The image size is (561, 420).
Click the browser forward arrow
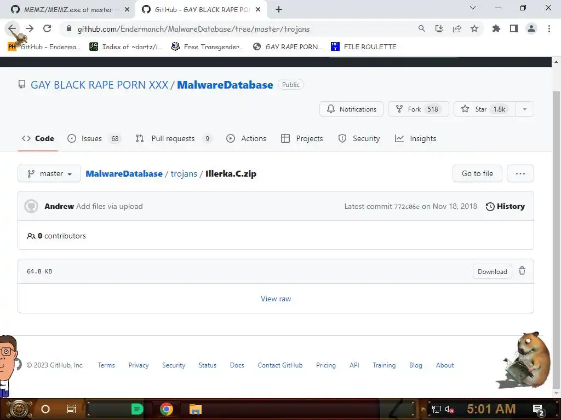coord(30,28)
